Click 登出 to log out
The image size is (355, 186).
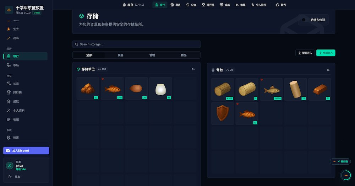pos(16,176)
